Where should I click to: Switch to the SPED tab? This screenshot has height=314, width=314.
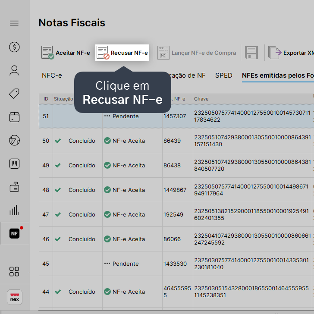point(224,75)
